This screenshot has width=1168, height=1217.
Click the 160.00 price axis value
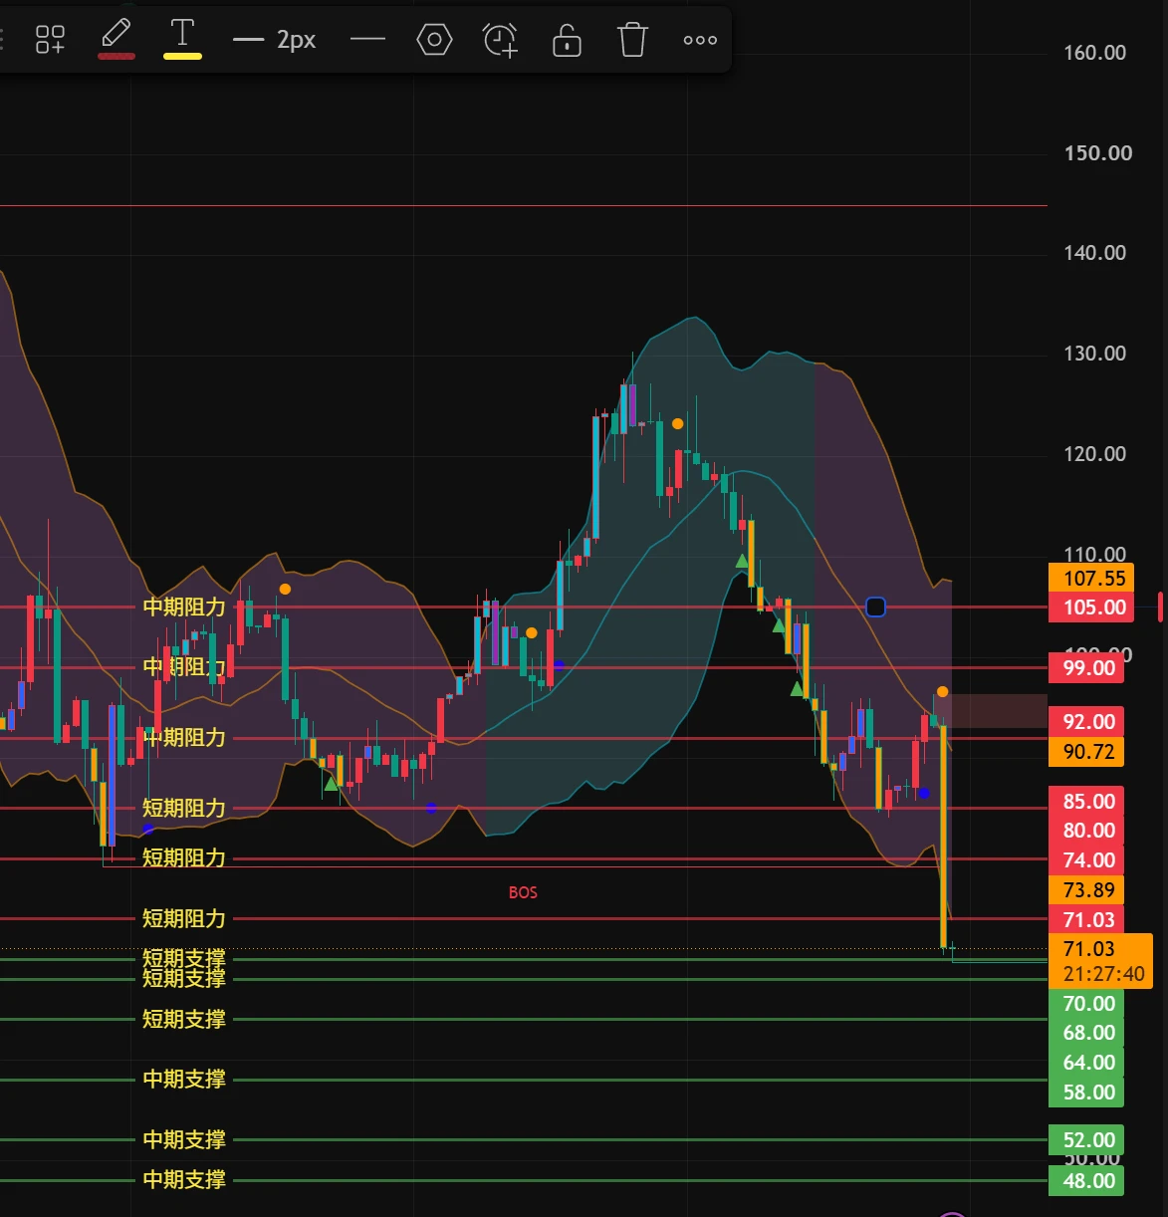(1094, 53)
